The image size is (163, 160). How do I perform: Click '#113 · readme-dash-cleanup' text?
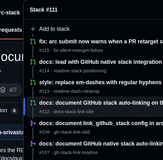(69, 91)
